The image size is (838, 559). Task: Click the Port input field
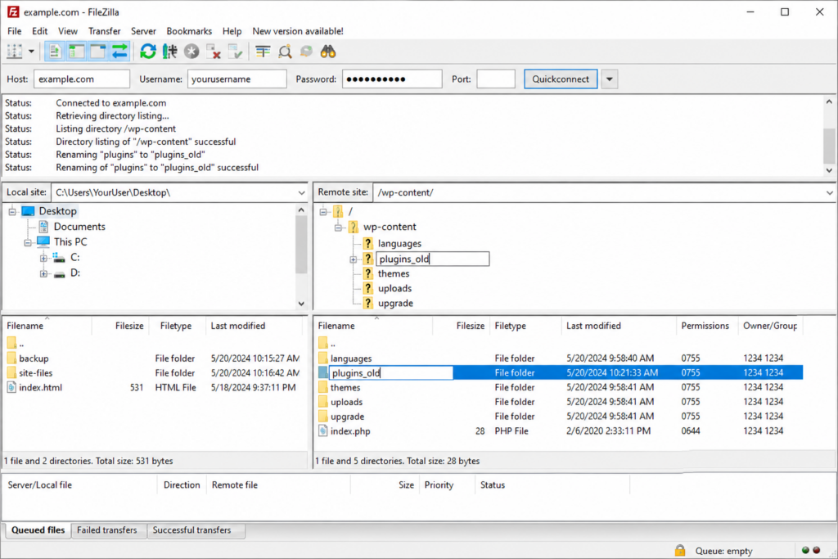pyautogui.click(x=496, y=79)
